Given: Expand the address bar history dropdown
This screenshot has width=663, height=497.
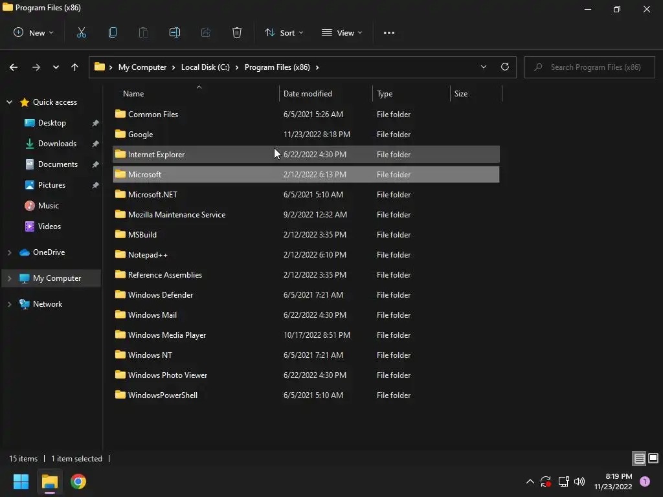Looking at the screenshot, I should point(483,67).
